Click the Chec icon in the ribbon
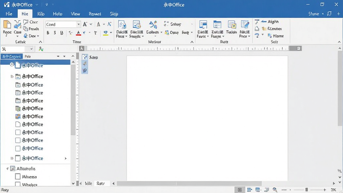This screenshot has width=343, height=193. tap(26, 22)
